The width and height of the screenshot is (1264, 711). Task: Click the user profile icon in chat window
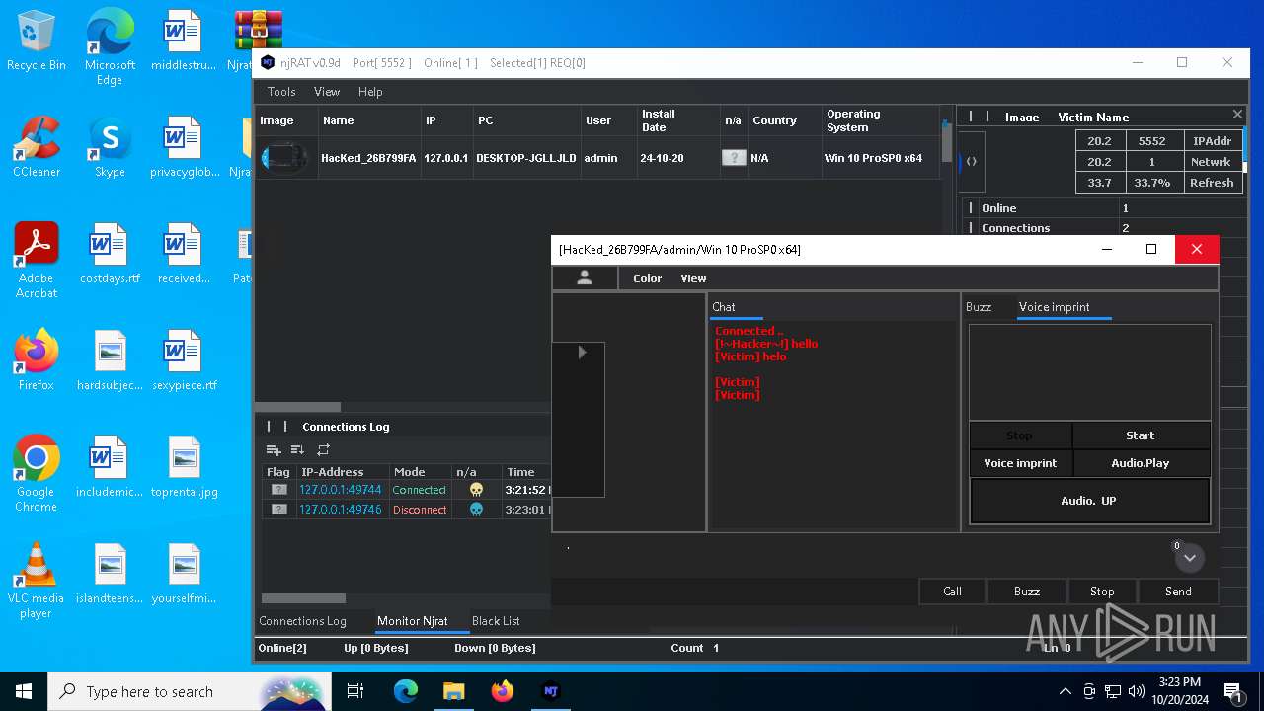[585, 278]
